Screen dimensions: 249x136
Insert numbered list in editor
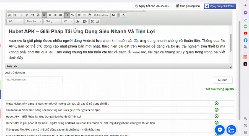pos(9,15)
